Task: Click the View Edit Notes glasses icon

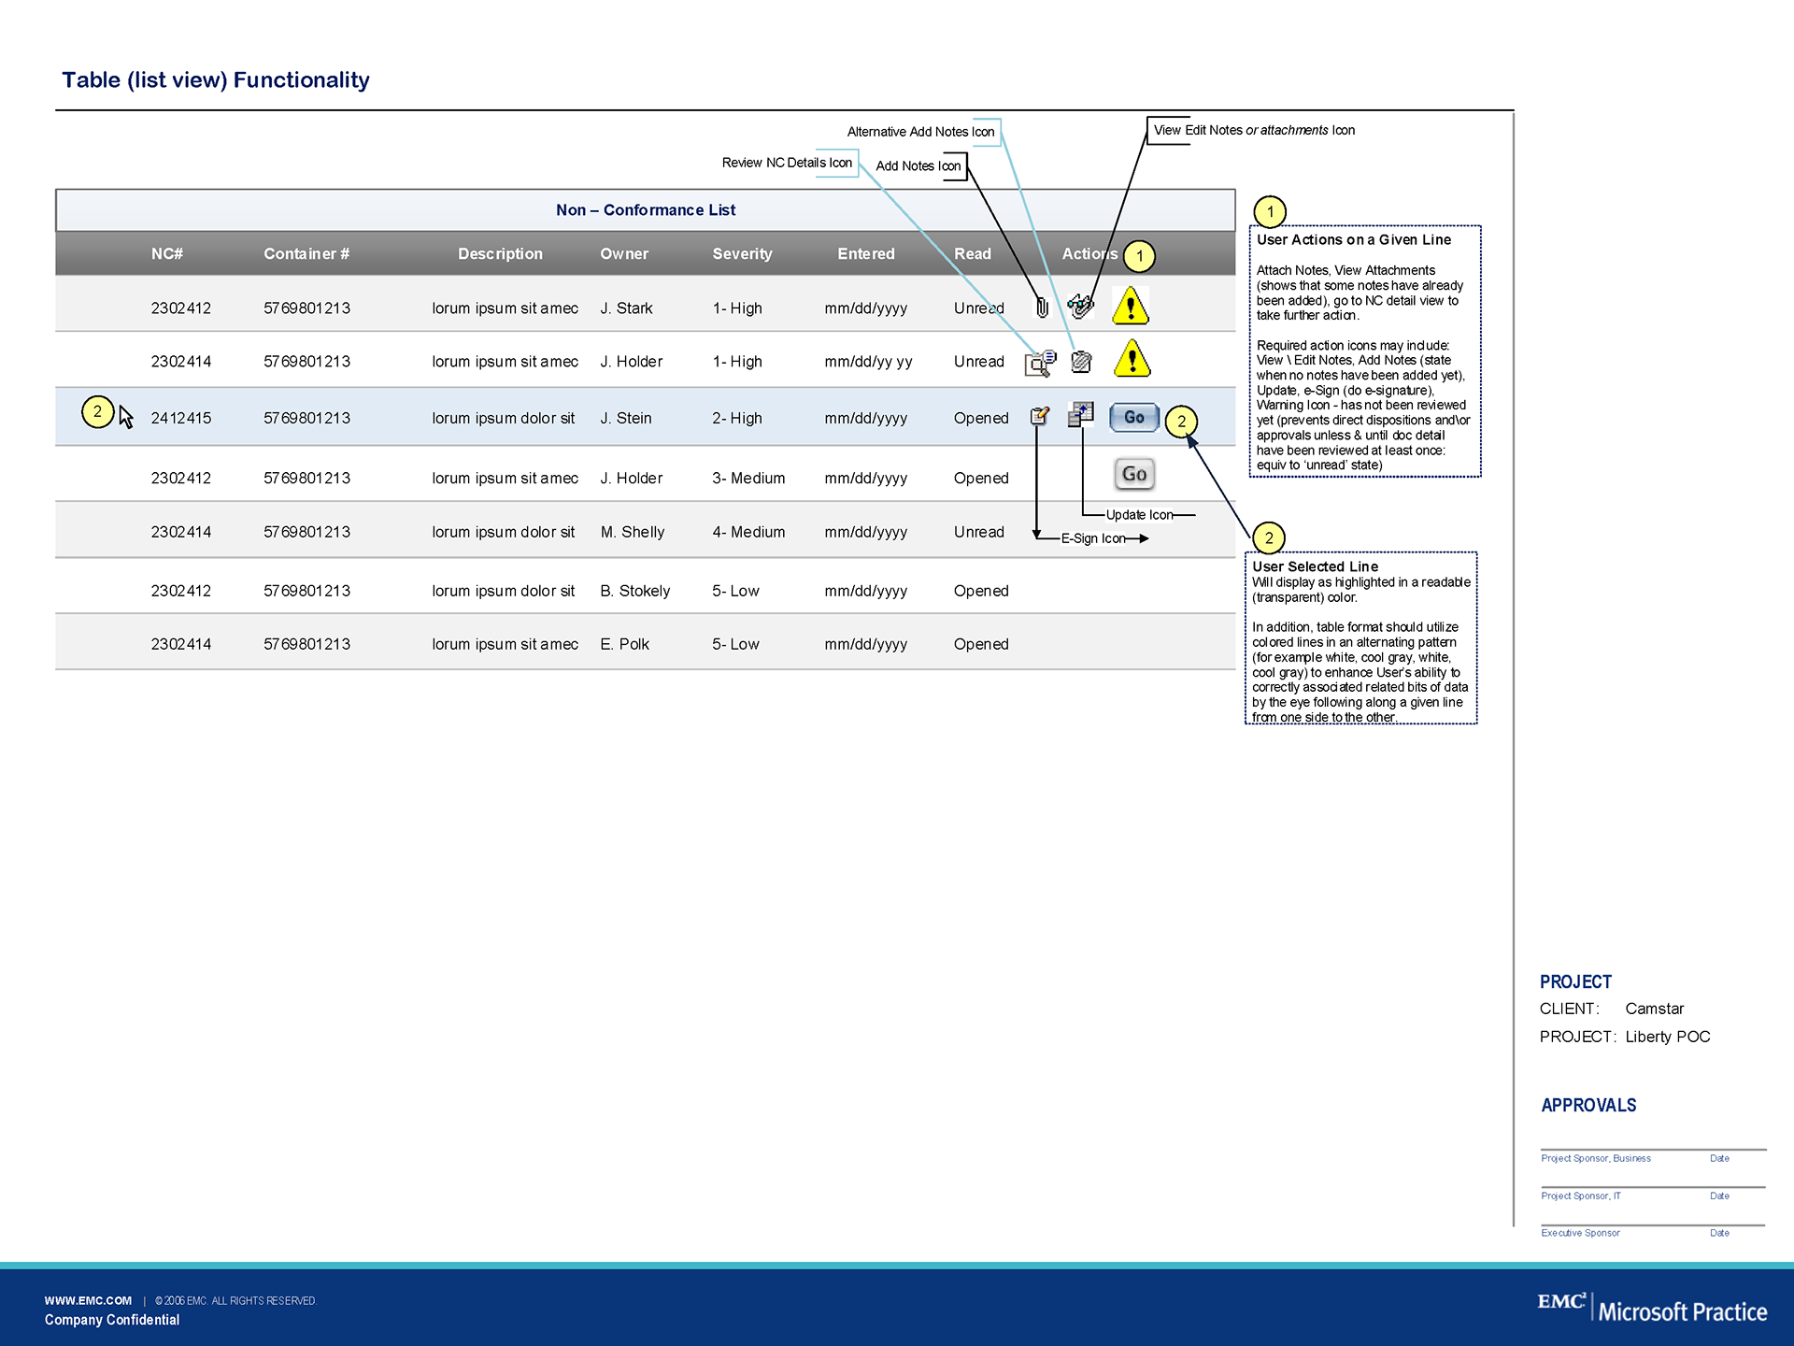Action: click(1080, 306)
